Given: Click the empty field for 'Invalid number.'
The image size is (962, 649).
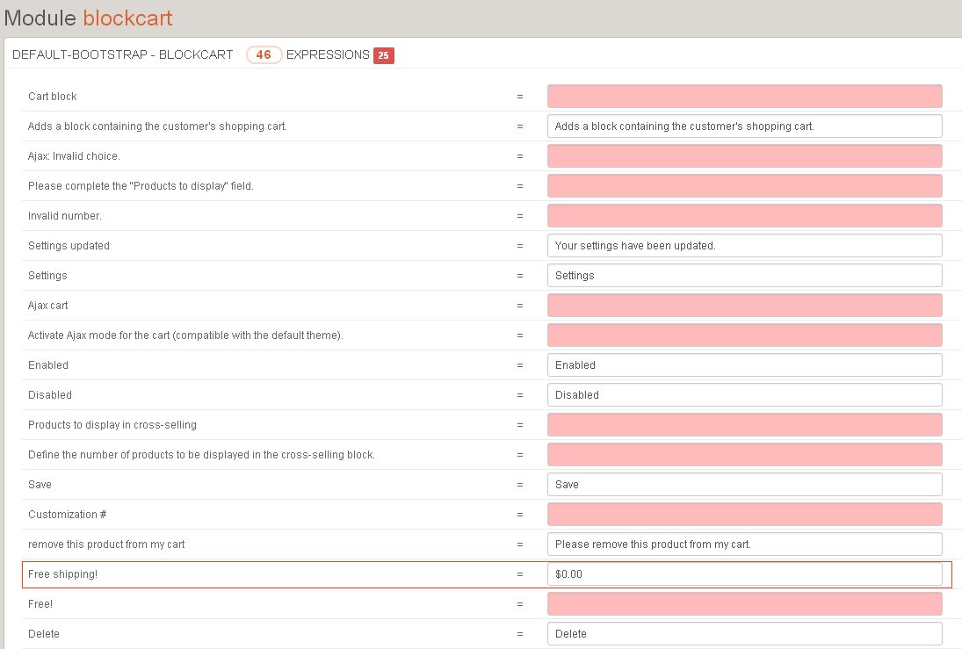Looking at the screenshot, I should 745,216.
